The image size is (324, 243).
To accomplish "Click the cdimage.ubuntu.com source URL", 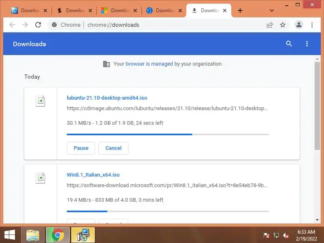I will (167, 109).
